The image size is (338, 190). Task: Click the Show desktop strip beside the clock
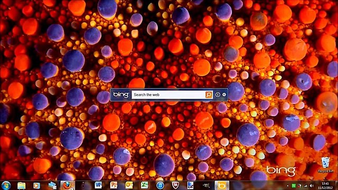(336, 185)
